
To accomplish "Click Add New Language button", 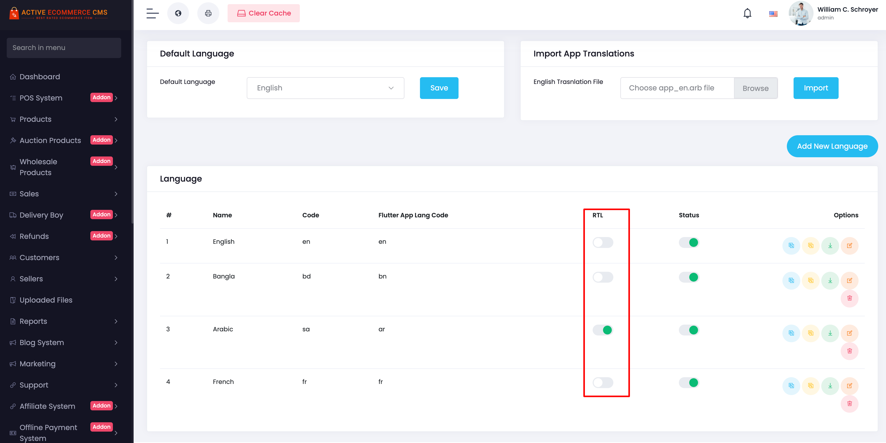I will click(832, 146).
